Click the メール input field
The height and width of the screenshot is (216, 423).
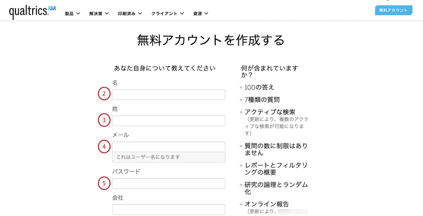click(x=169, y=147)
